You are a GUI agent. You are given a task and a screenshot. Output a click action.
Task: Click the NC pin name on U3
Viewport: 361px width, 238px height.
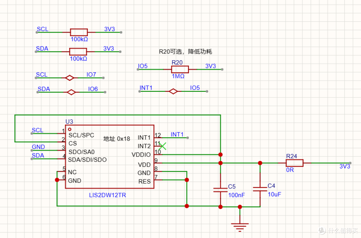(72, 172)
